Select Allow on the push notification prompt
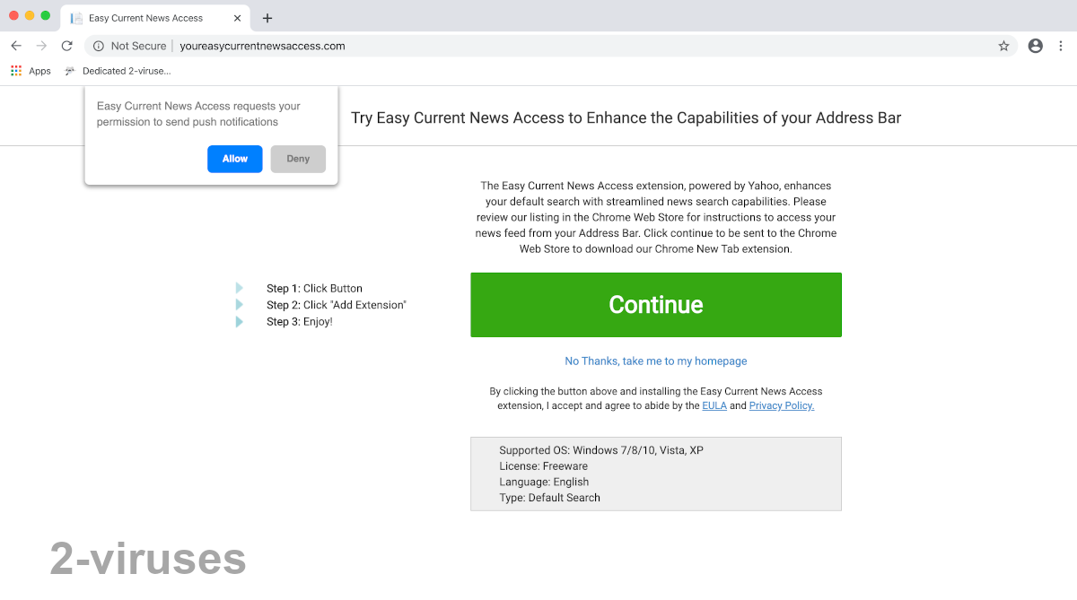 (234, 159)
